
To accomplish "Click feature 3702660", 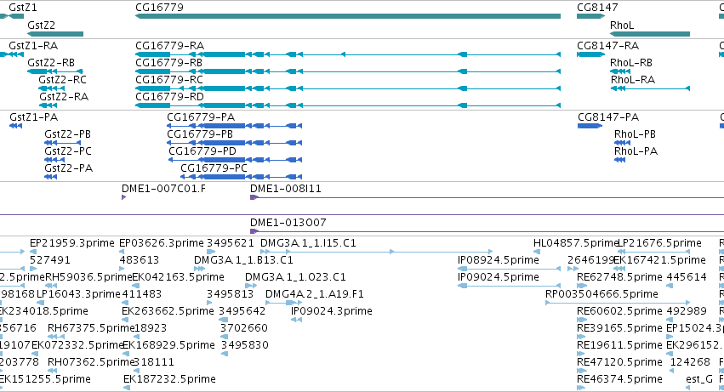I will [244, 329].
